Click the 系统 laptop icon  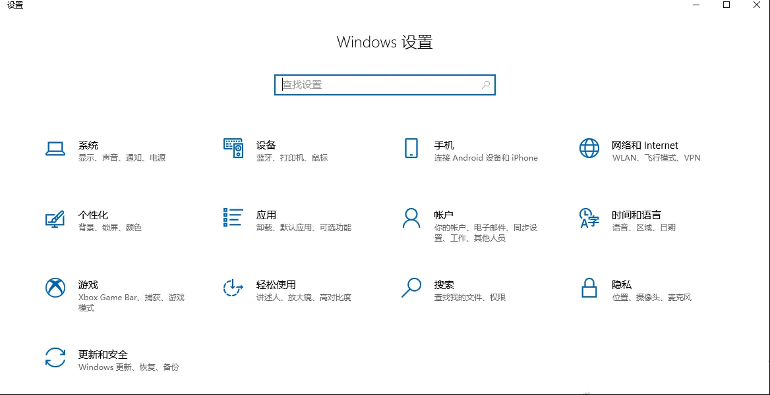[x=55, y=149]
